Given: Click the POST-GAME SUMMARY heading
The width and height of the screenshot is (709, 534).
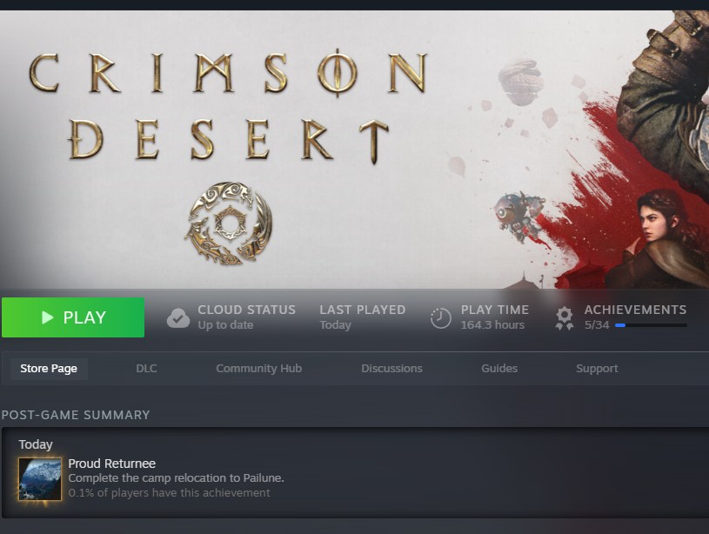Looking at the screenshot, I should [x=76, y=415].
